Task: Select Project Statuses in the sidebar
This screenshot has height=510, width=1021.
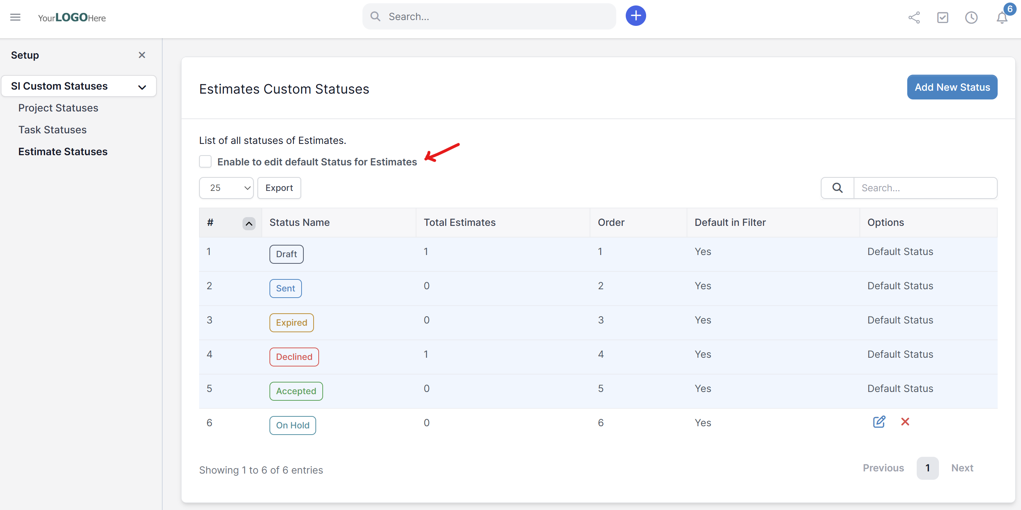Action: click(x=58, y=107)
